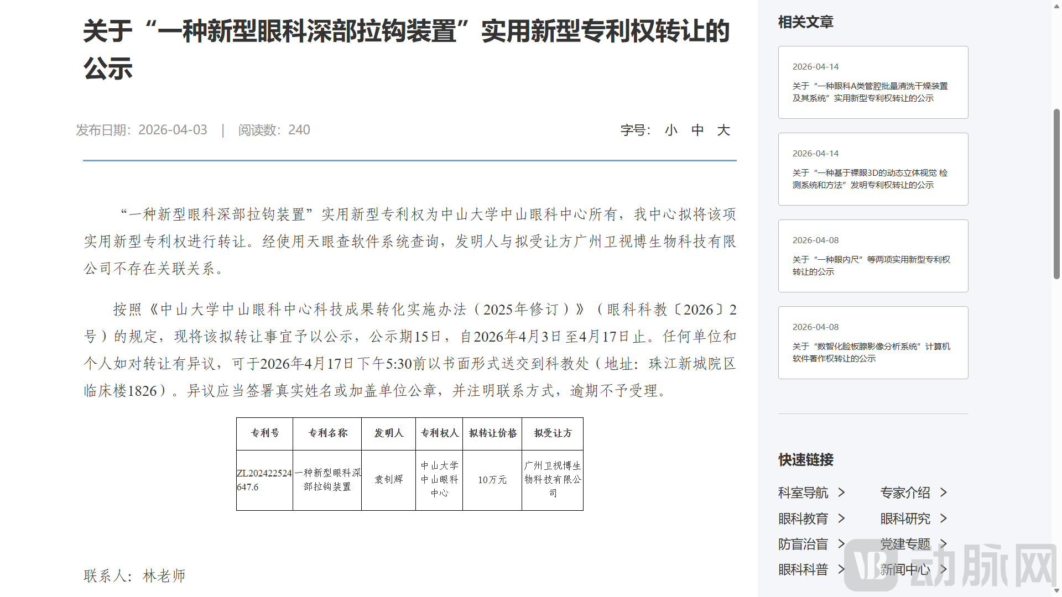Click the 一种新型眼科深部拉钩装置 patent name cell
This screenshot has width=1062, height=597.
327,480
